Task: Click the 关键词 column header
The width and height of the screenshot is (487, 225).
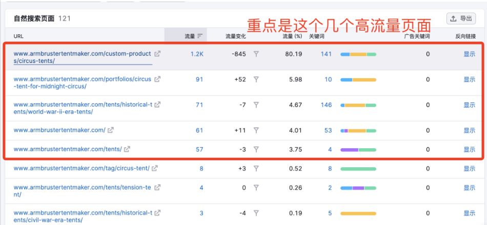Action: [x=318, y=36]
